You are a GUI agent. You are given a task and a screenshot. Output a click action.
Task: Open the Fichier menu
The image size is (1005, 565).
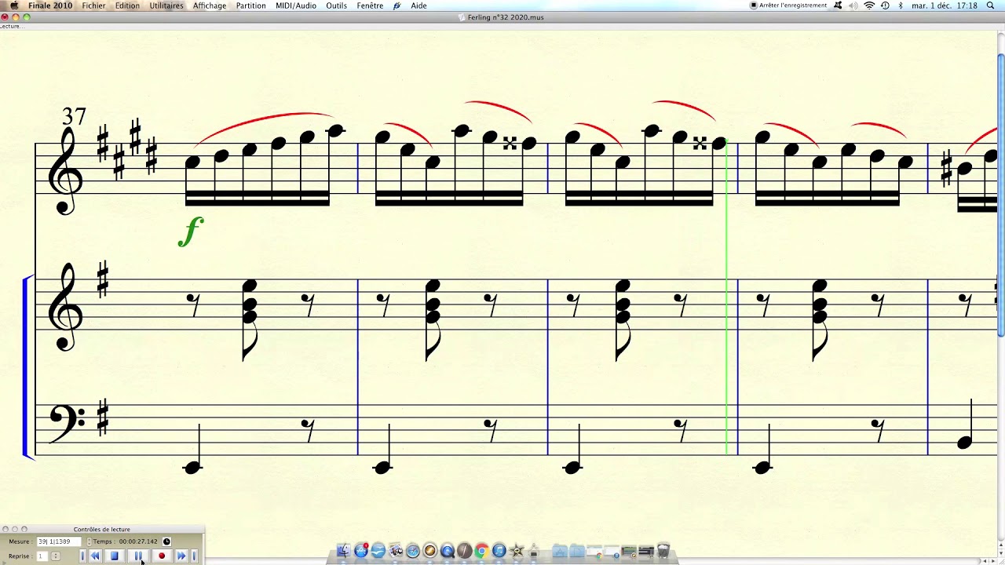(x=93, y=5)
